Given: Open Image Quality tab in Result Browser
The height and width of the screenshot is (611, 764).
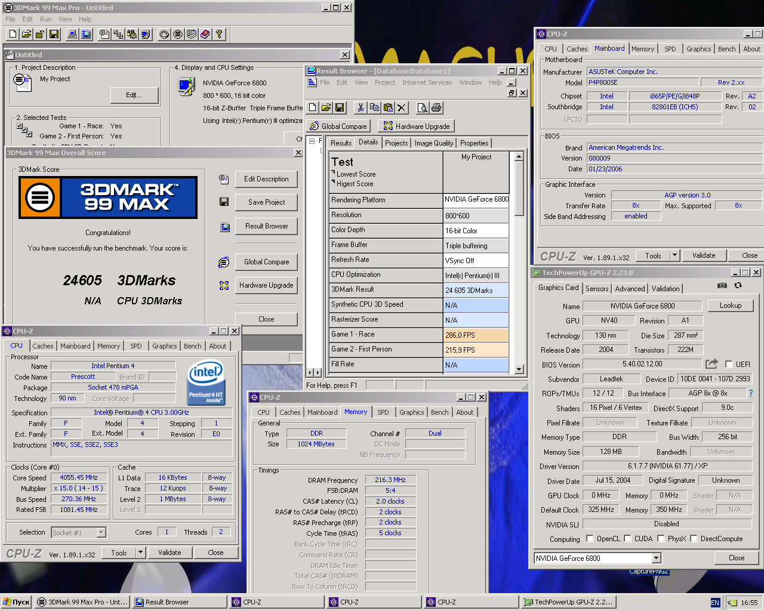Looking at the screenshot, I should coord(434,143).
